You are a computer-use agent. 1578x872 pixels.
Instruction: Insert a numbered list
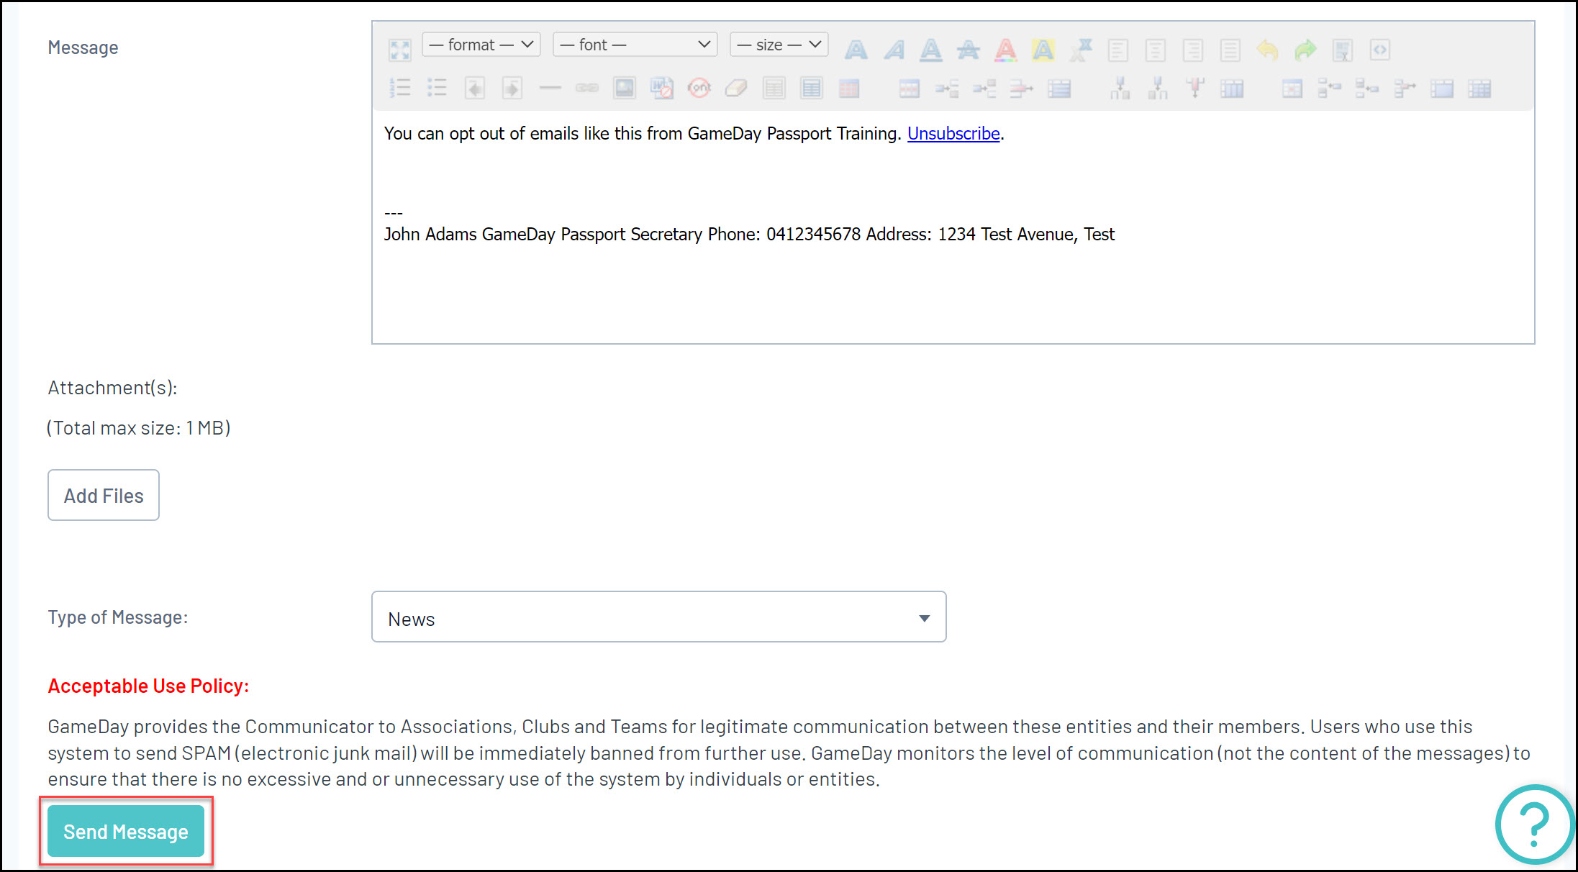pos(399,88)
